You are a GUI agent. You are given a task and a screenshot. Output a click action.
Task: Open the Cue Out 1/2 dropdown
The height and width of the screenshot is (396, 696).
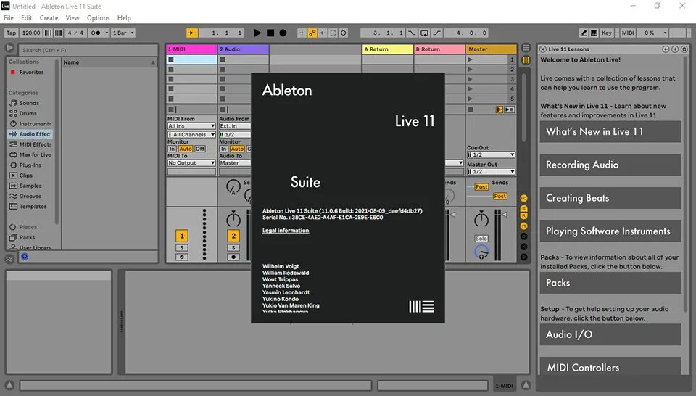coord(491,155)
